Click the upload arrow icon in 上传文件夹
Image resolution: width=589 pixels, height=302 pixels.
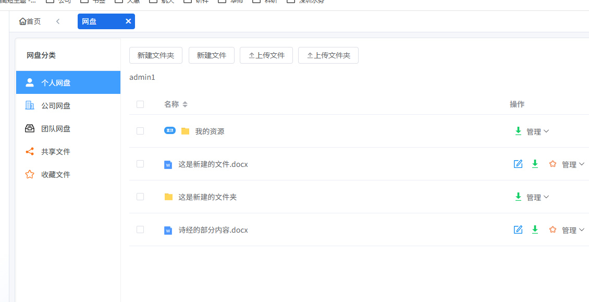point(310,56)
